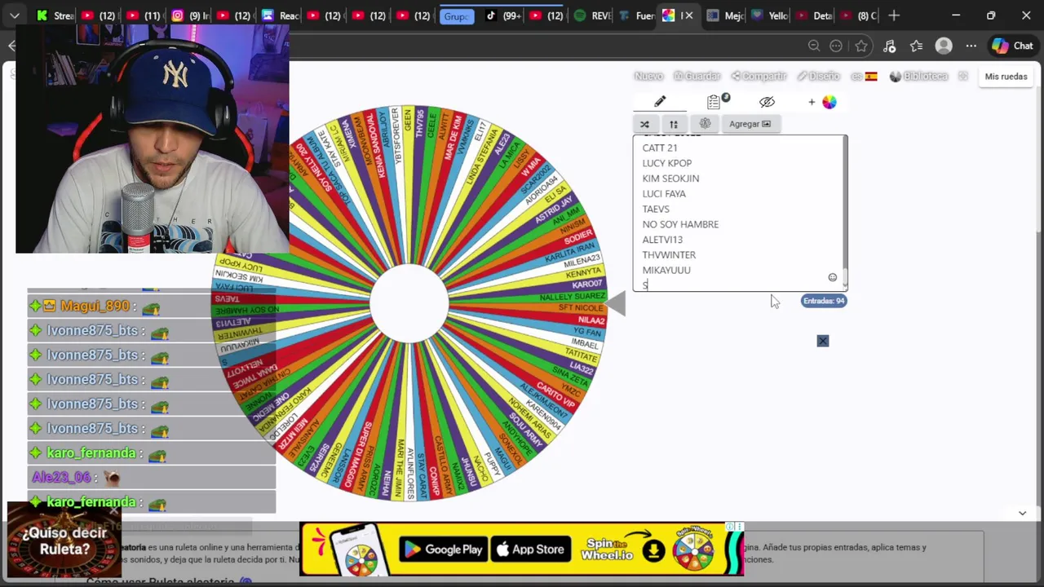Expand the page bottom chevron

[x=1022, y=513]
